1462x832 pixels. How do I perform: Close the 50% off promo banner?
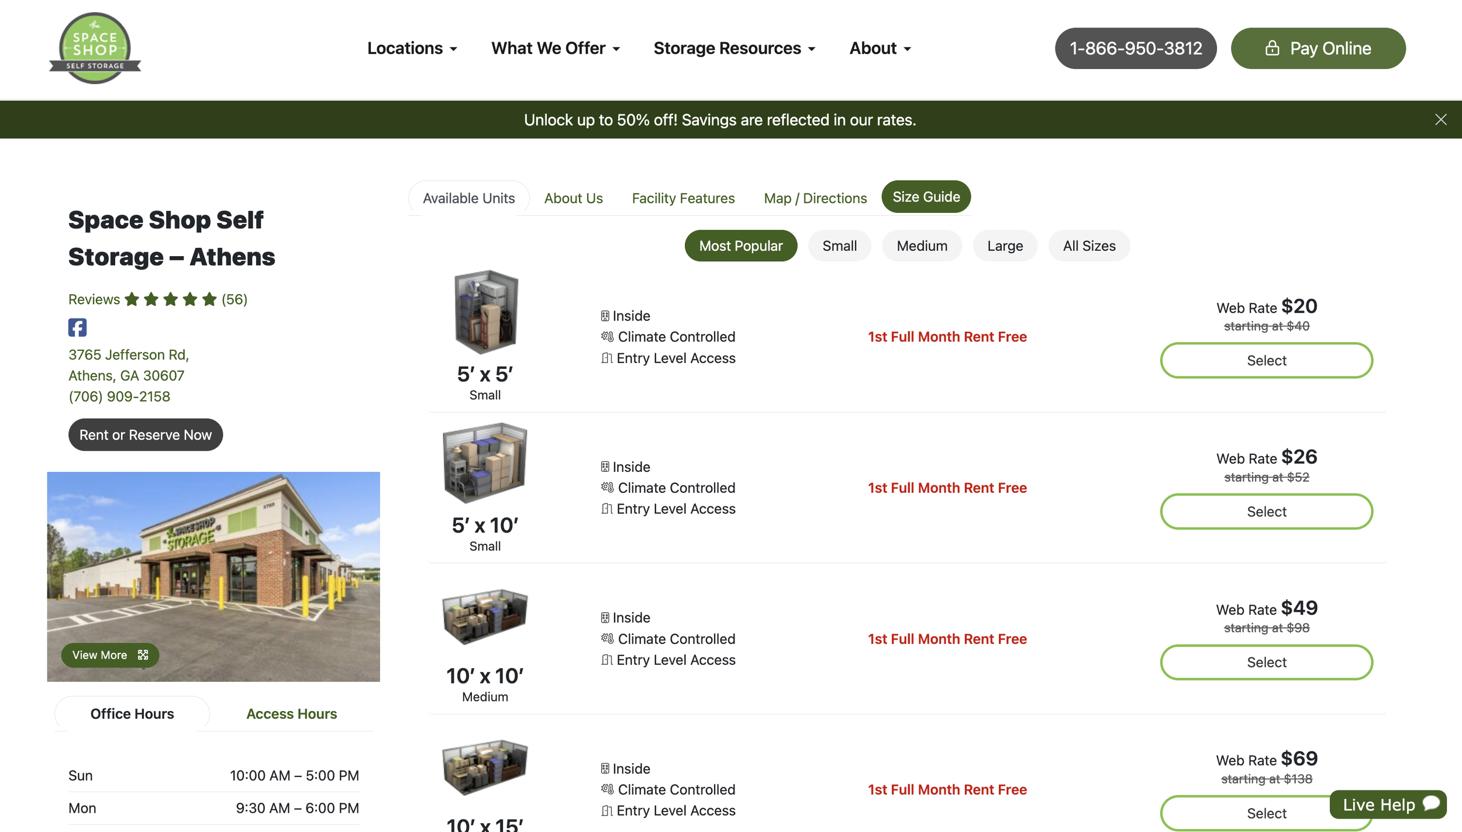[1440, 120]
